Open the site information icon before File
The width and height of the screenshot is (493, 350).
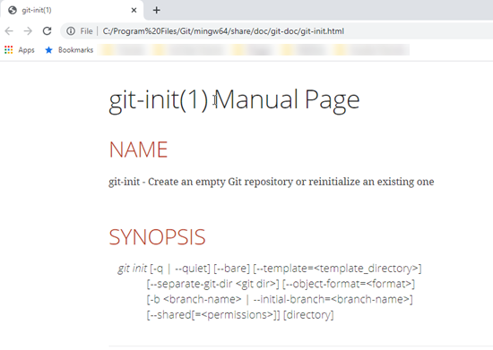point(71,31)
